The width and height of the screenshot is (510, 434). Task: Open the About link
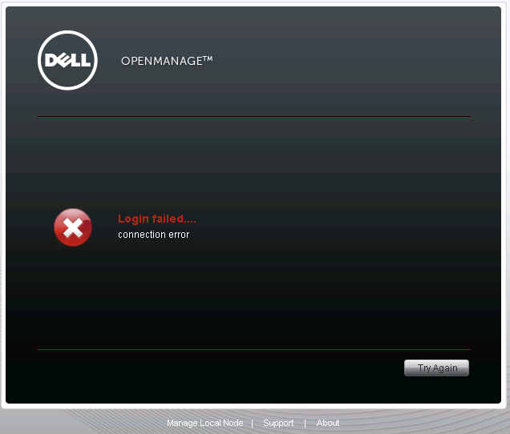tap(327, 423)
